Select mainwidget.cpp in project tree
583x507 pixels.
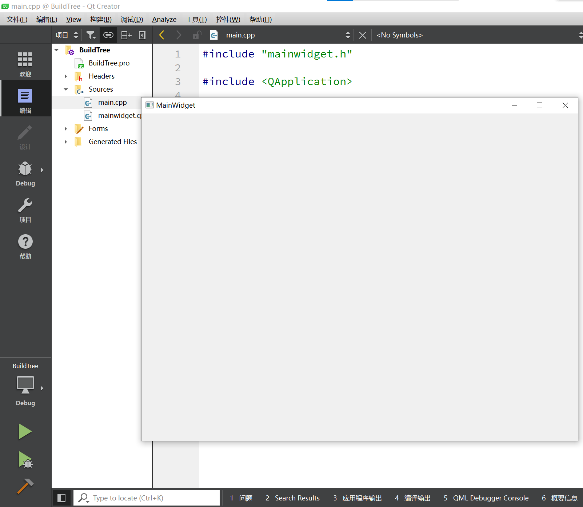point(119,115)
